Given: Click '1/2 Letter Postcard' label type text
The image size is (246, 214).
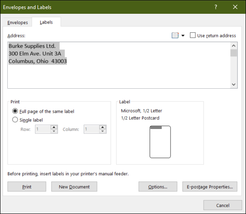Looking at the screenshot, I should [x=140, y=118].
